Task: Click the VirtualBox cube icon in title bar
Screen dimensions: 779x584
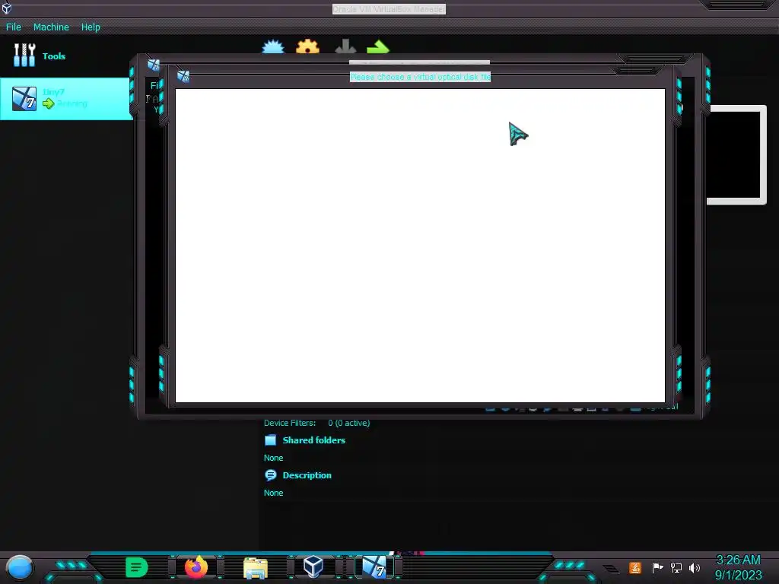Action: pos(6,8)
